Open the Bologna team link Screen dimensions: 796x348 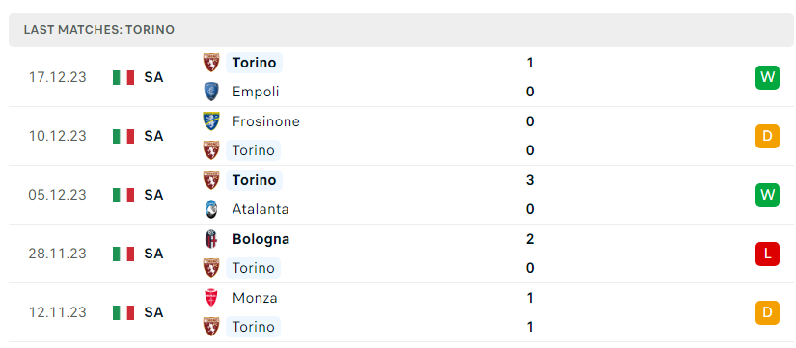coord(261,239)
